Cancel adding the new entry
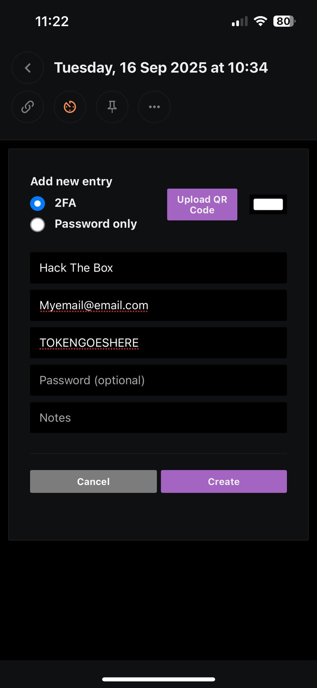Screen dimensions: 317x688 [93, 481]
